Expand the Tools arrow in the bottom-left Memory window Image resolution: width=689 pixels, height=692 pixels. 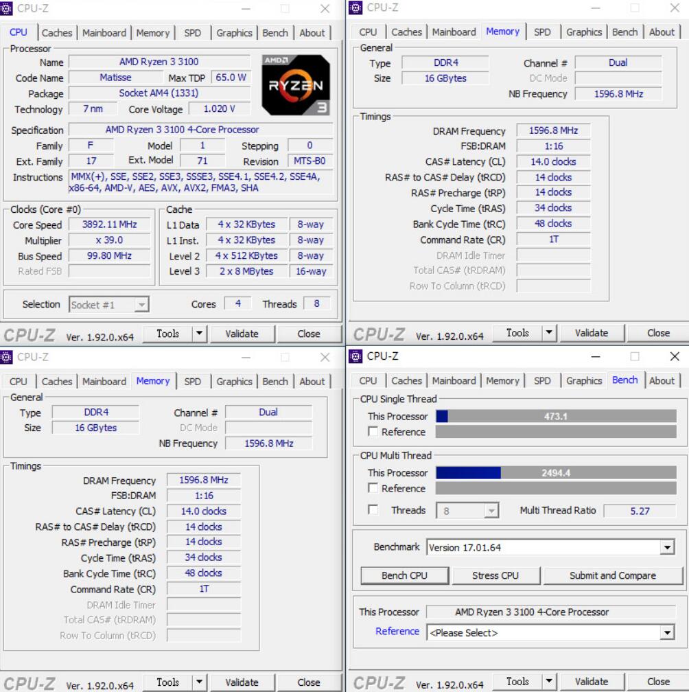pos(200,682)
